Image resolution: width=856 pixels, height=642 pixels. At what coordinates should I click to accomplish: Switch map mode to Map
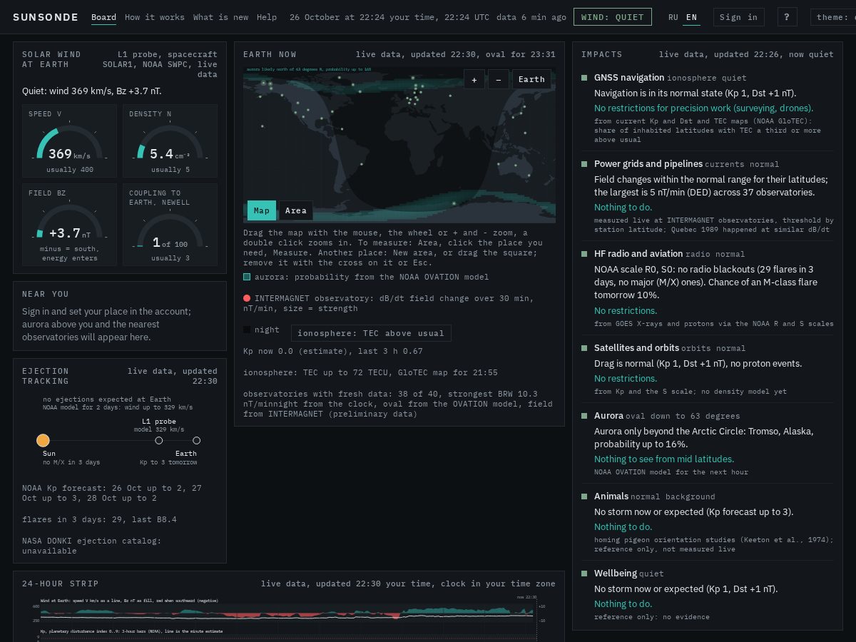coord(262,210)
